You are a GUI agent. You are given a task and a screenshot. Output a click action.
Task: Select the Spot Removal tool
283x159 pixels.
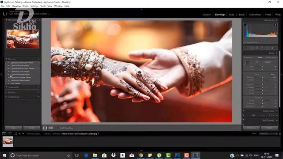point(252,48)
